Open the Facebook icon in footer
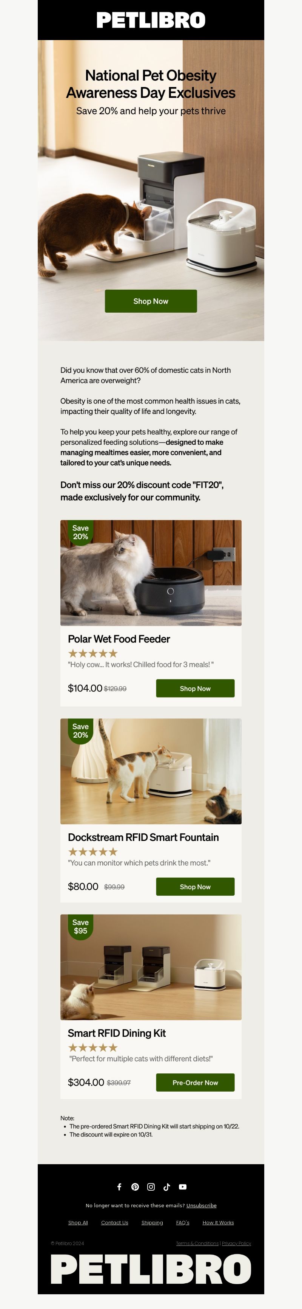 click(119, 1186)
